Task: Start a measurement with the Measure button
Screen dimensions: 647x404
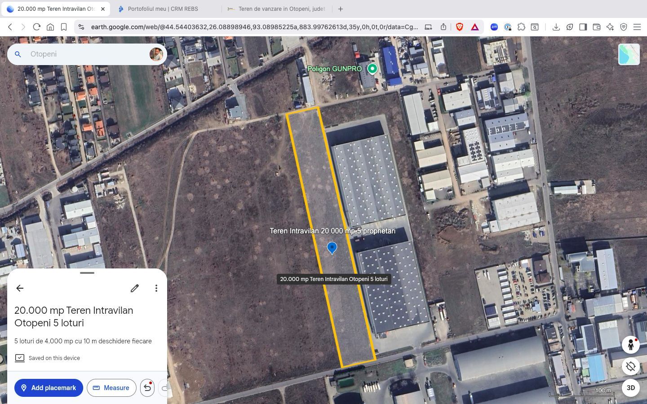Action: pos(111,388)
